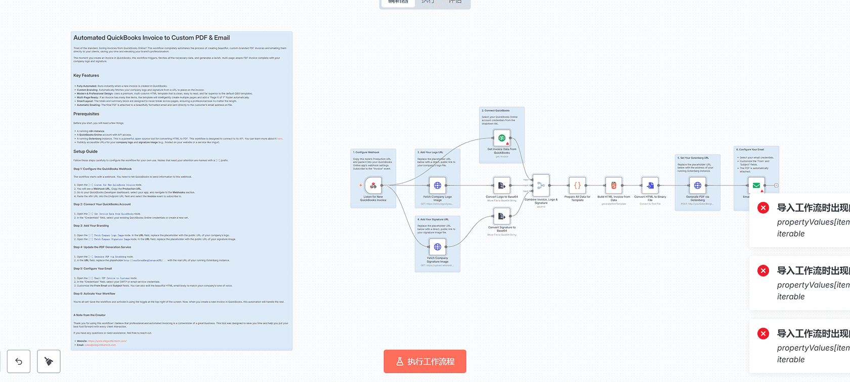Click the Build HTML Invoice from Data node
This screenshot has height=382, width=850.
coord(614,185)
